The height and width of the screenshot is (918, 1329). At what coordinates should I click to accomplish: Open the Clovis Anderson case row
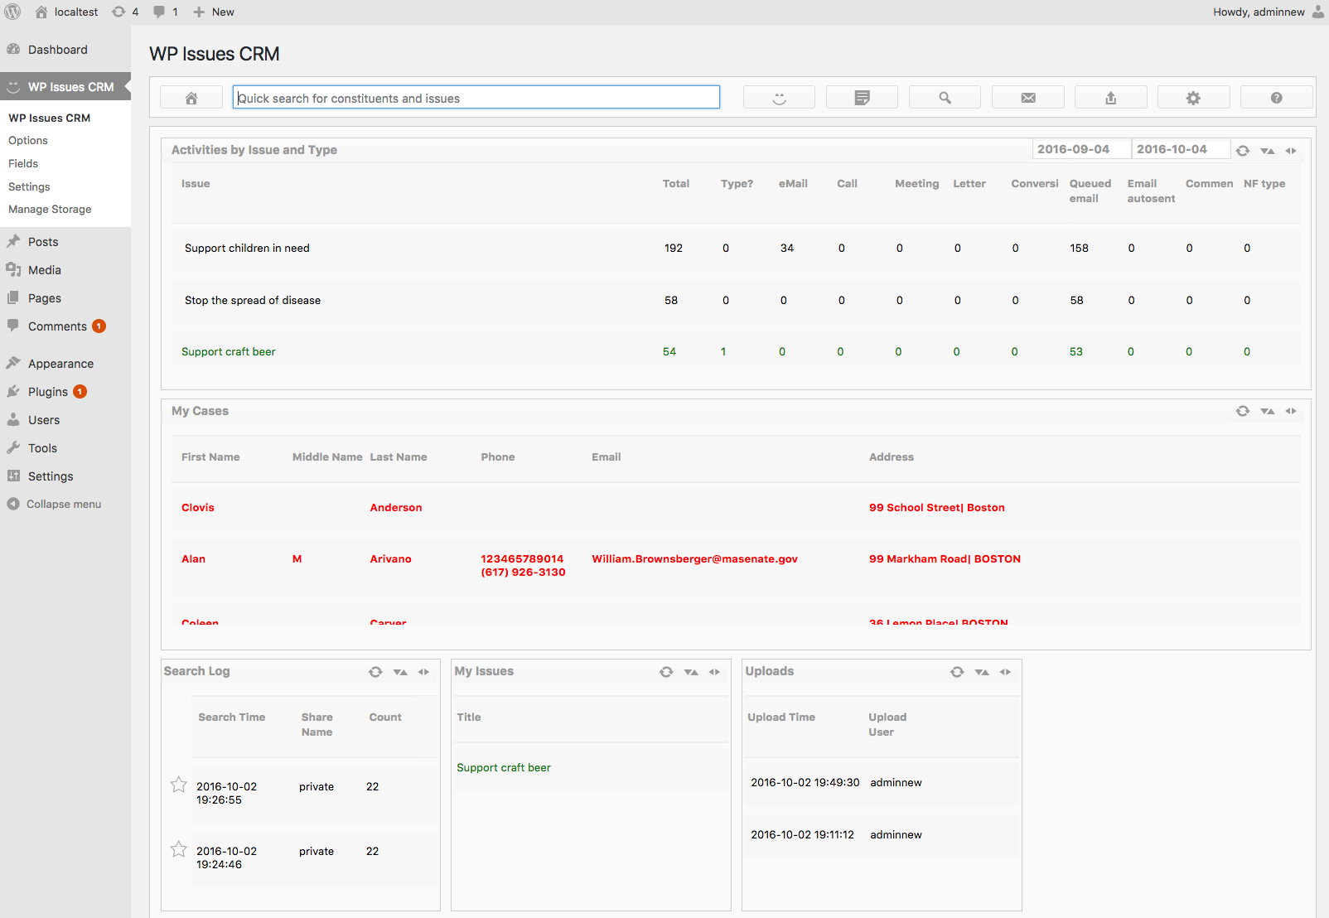(736, 508)
